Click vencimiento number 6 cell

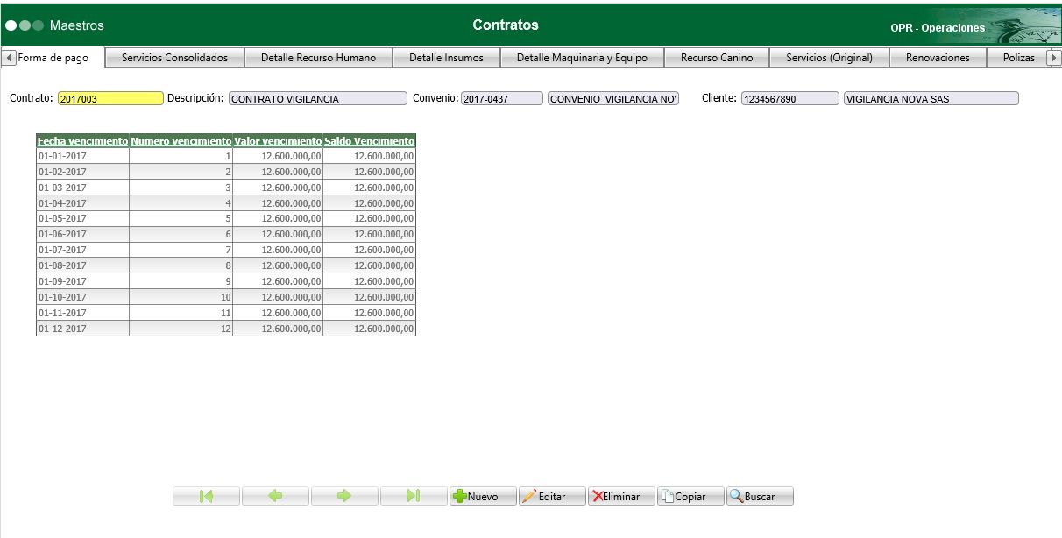181,234
